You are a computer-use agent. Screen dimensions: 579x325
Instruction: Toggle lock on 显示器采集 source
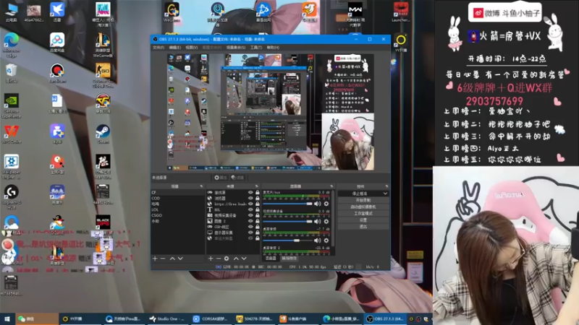click(x=258, y=233)
